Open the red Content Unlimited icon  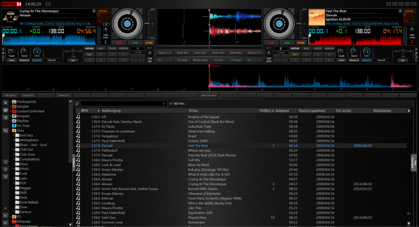(x=14, y=111)
